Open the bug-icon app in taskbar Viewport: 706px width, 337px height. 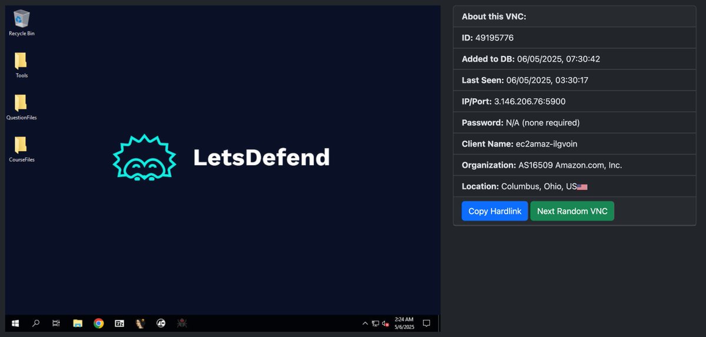pos(182,323)
